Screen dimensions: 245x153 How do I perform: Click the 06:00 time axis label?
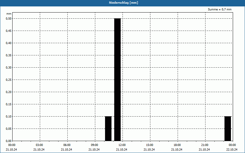[67, 145]
